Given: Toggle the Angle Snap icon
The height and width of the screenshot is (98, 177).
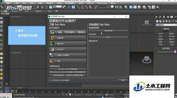Looking at the screenshot, I should click(82, 7).
